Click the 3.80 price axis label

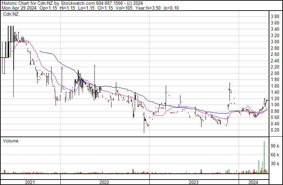[275, 17]
